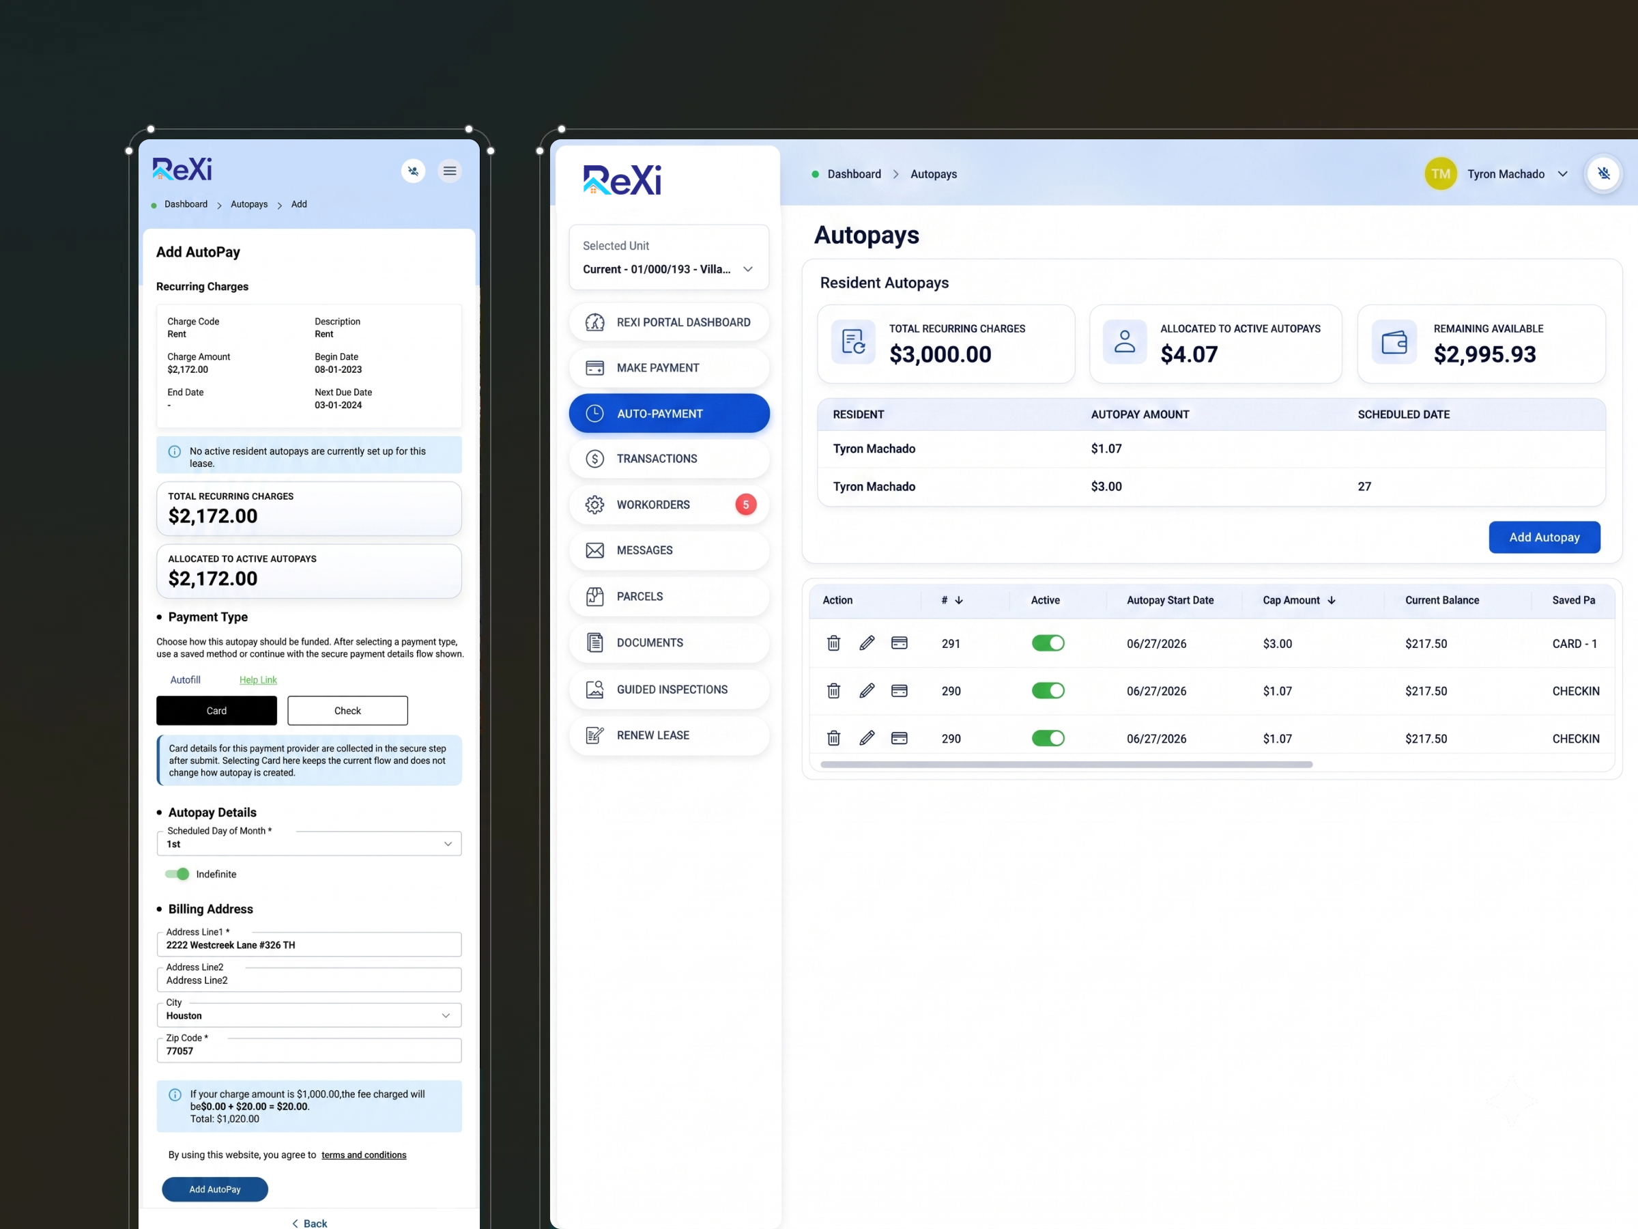Click the Allocated to Active Autopays person icon

pos(1124,341)
